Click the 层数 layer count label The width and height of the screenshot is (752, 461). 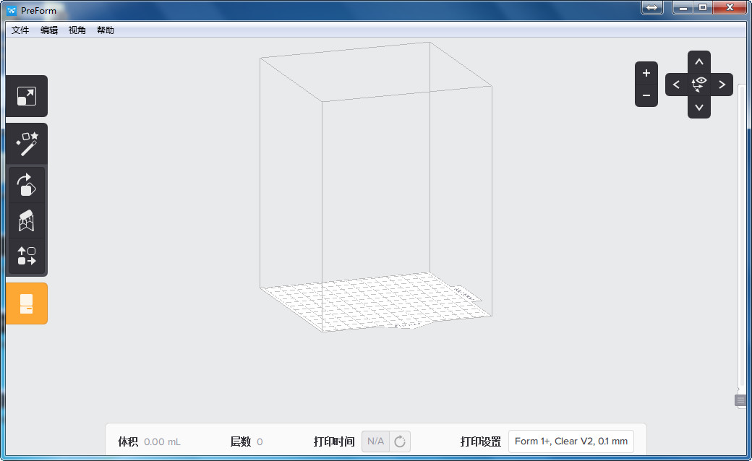pos(241,441)
